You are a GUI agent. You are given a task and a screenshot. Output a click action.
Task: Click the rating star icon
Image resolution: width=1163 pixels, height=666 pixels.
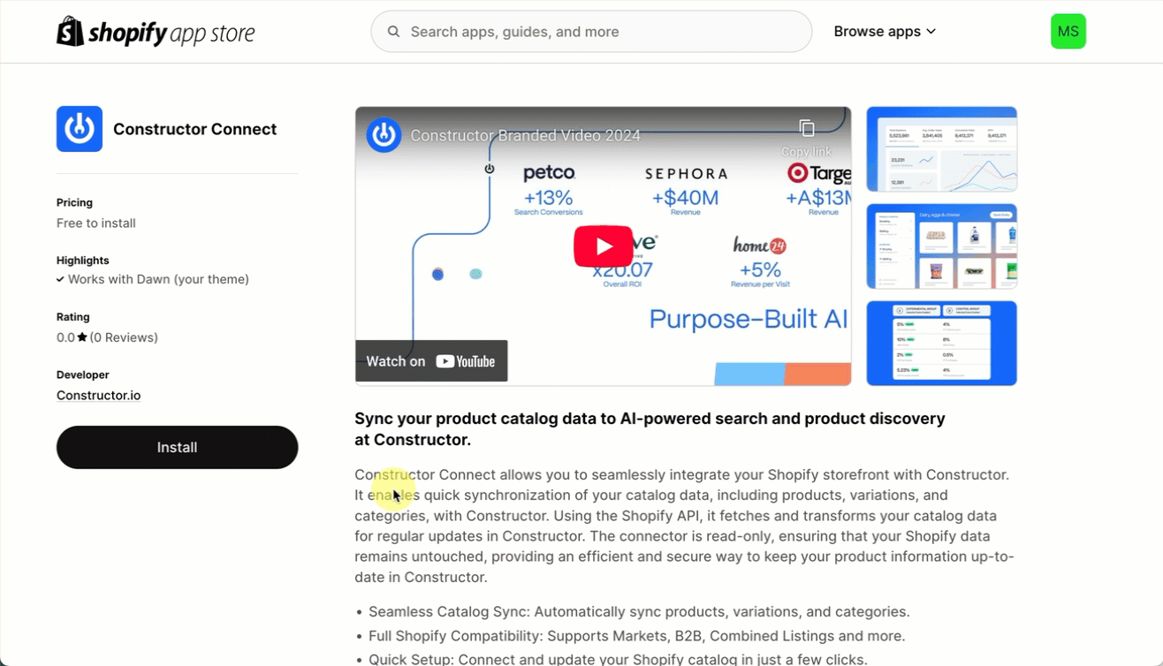pos(82,337)
